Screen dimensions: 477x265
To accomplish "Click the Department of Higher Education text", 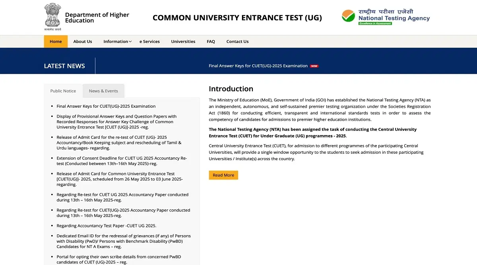I will (97, 17).
